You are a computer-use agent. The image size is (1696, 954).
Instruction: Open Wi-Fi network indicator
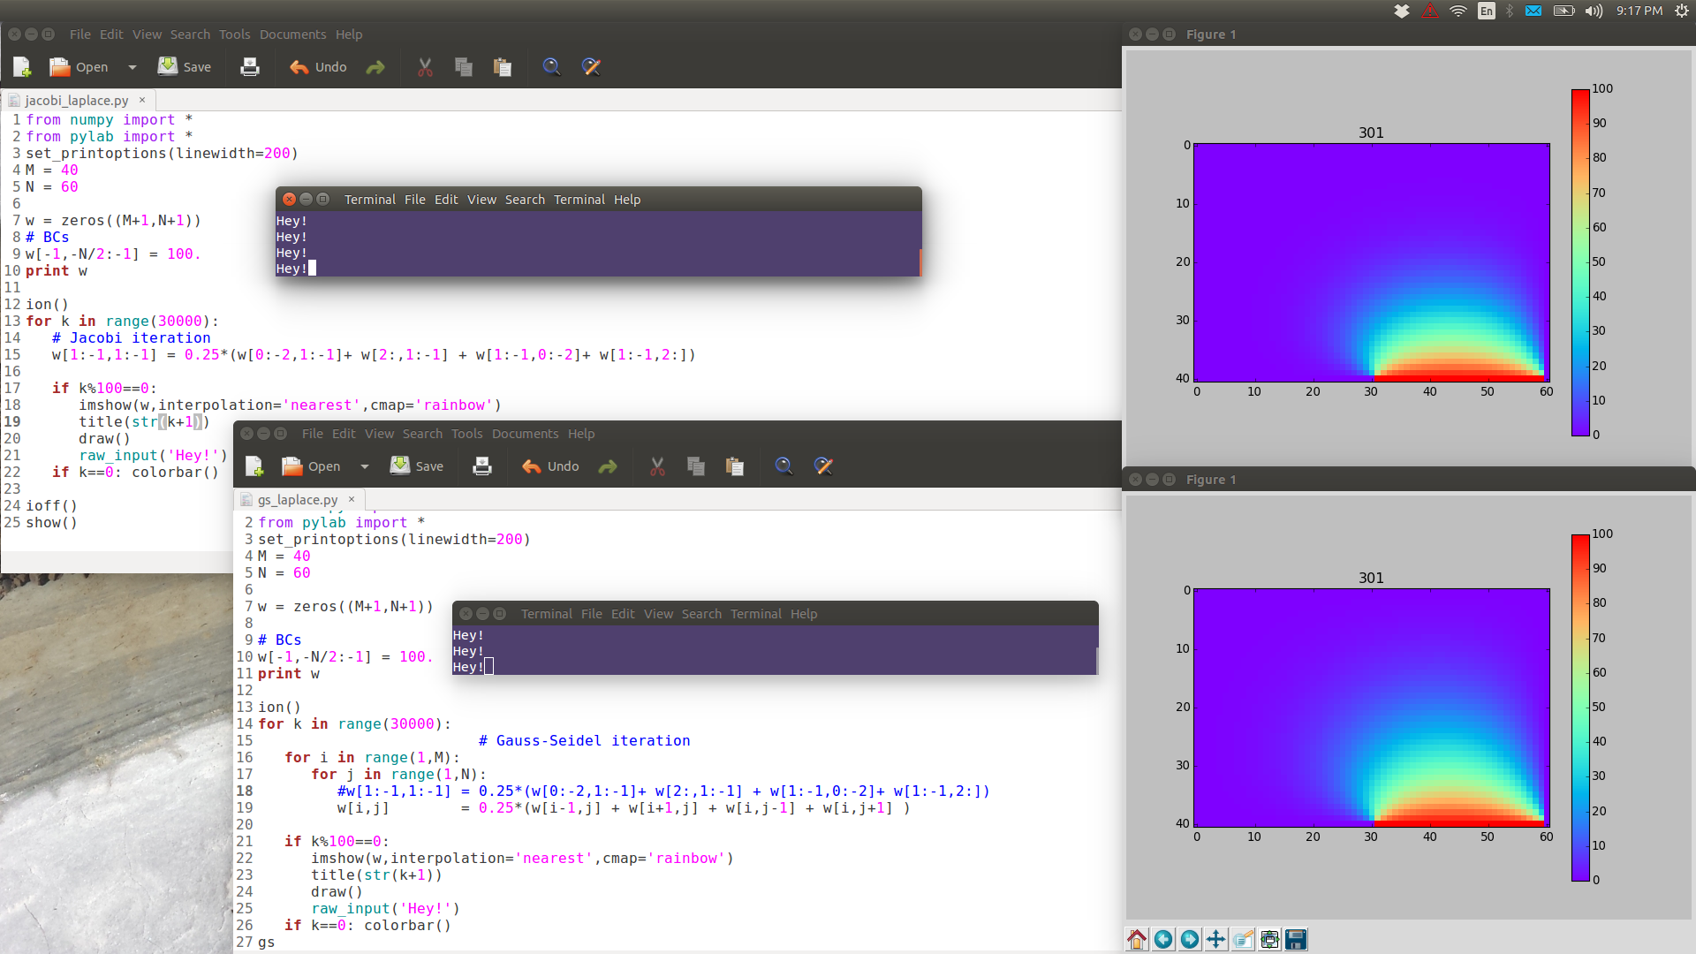pos(1458,11)
